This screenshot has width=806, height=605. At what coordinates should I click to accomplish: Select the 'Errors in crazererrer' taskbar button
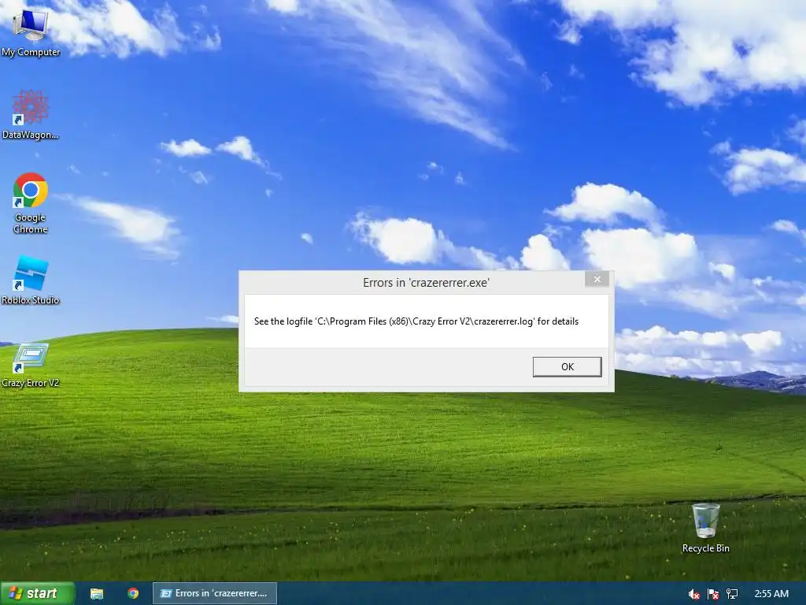coord(215,593)
